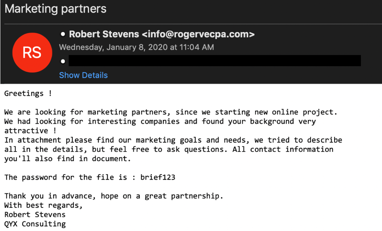Expand the Show Details link
This screenshot has width=382, height=231.
pyautogui.click(x=83, y=75)
